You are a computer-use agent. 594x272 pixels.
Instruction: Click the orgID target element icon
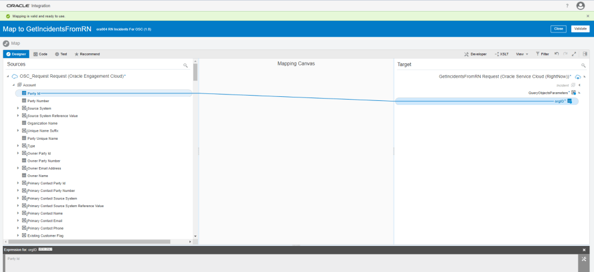click(x=570, y=101)
